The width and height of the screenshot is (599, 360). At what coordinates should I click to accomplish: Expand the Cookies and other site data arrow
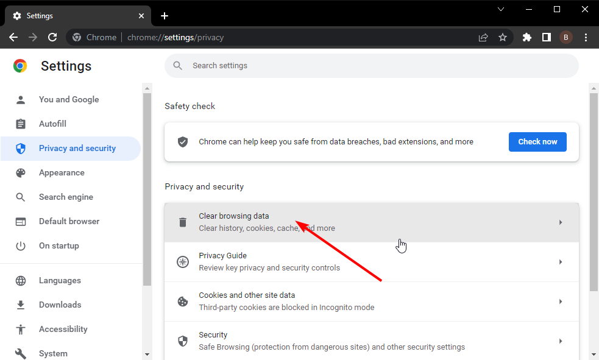561,302
